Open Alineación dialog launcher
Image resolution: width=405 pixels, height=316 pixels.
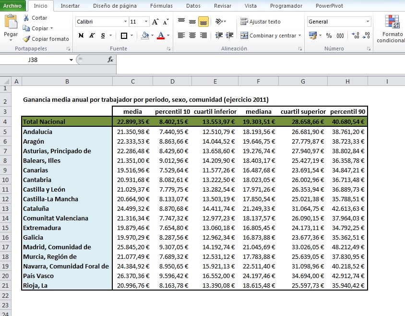300,49
